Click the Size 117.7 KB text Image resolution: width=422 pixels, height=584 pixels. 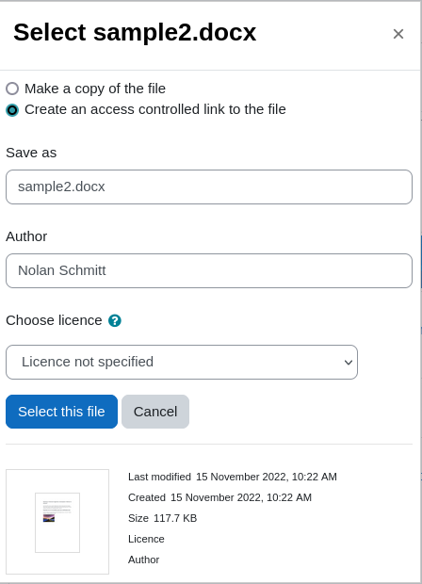point(162,518)
